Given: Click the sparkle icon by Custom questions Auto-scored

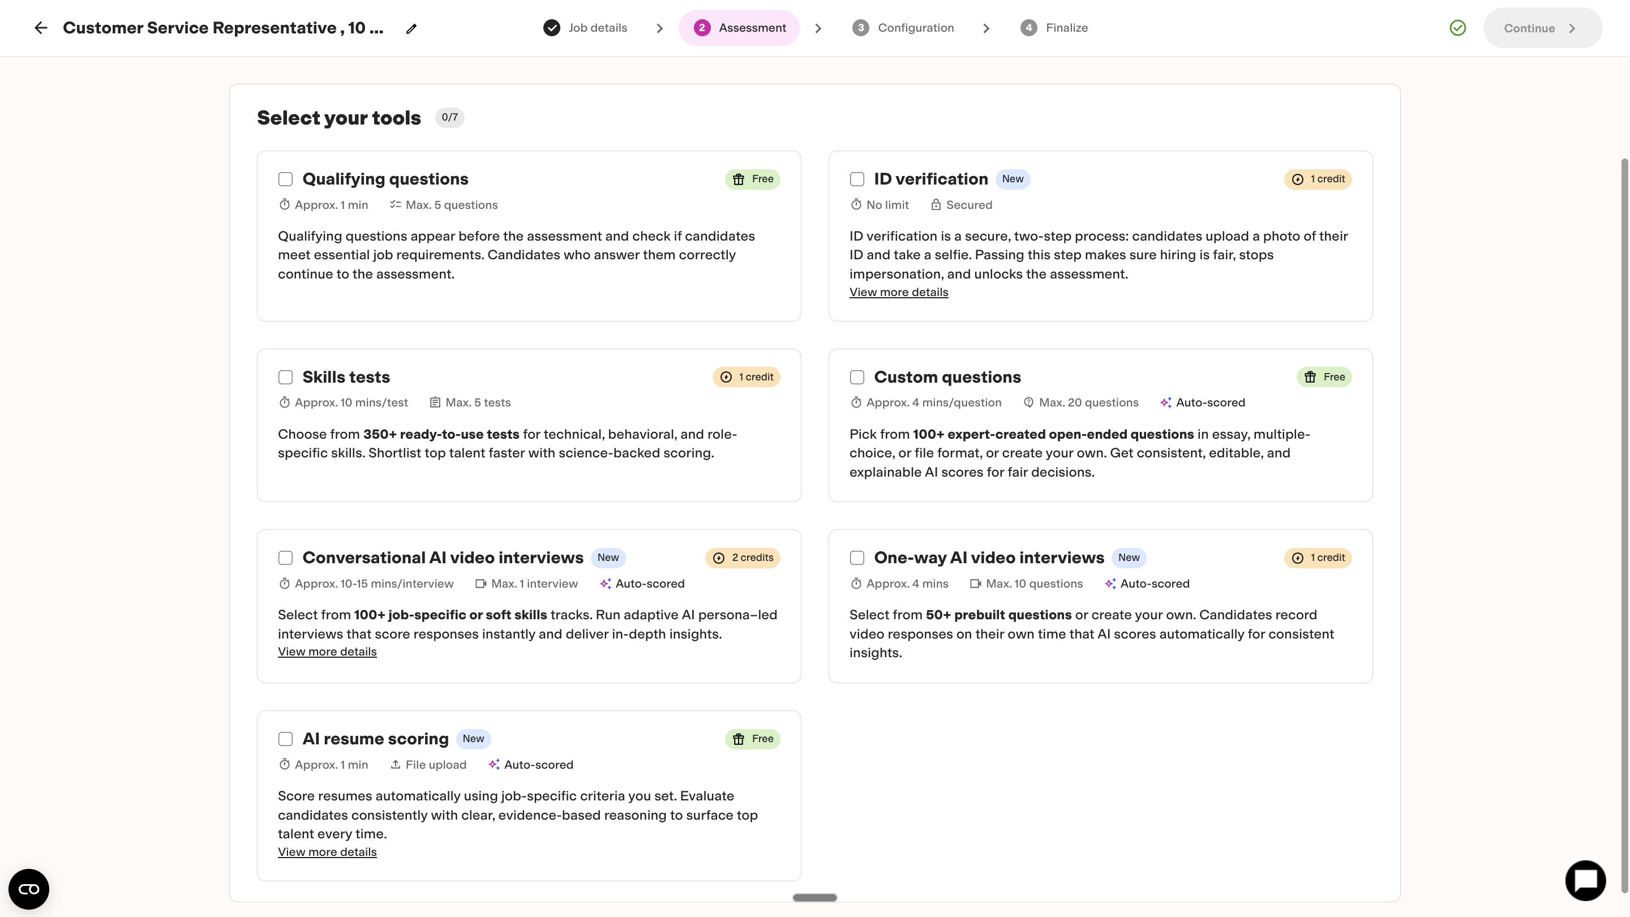Looking at the screenshot, I should pyautogui.click(x=1165, y=402).
